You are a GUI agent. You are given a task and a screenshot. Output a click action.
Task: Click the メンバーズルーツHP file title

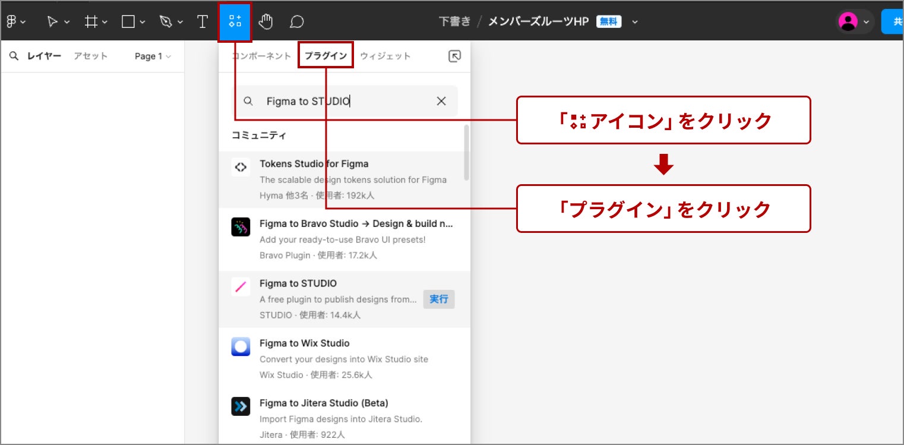pyautogui.click(x=538, y=21)
